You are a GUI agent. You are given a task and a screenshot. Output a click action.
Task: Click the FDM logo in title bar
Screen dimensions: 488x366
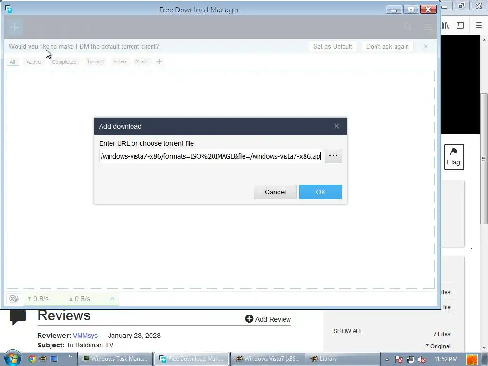coord(9,10)
